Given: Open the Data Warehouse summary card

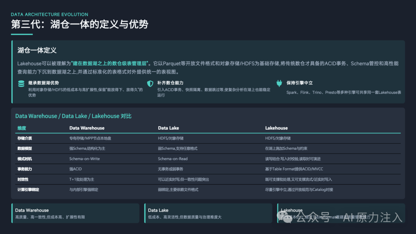Looking at the screenshot, I should coord(75,213).
